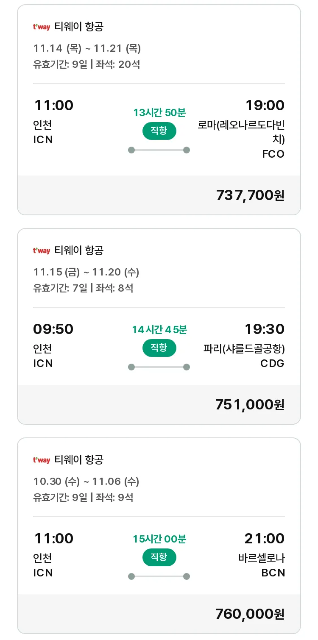The height and width of the screenshot is (640, 318).
Task: Open the flight to 파리(샤를드골공항) CDG
Action: (x=159, y=326)
